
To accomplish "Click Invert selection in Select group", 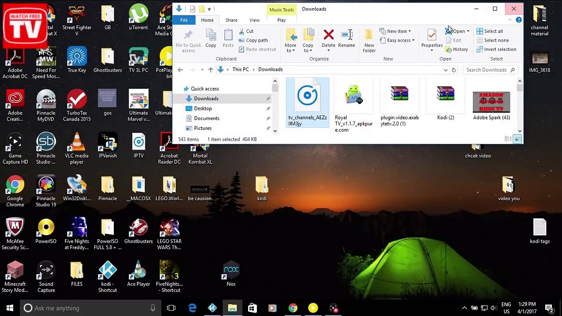I will 496,50.
